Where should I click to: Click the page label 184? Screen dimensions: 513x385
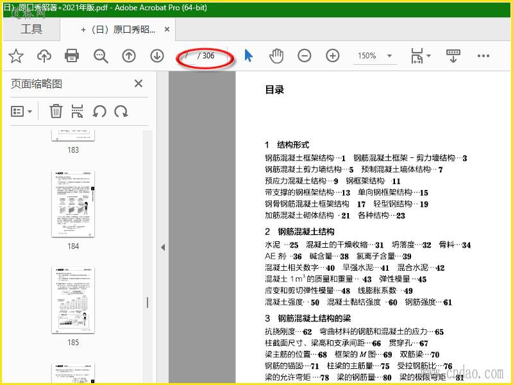(x=73, y=246)
